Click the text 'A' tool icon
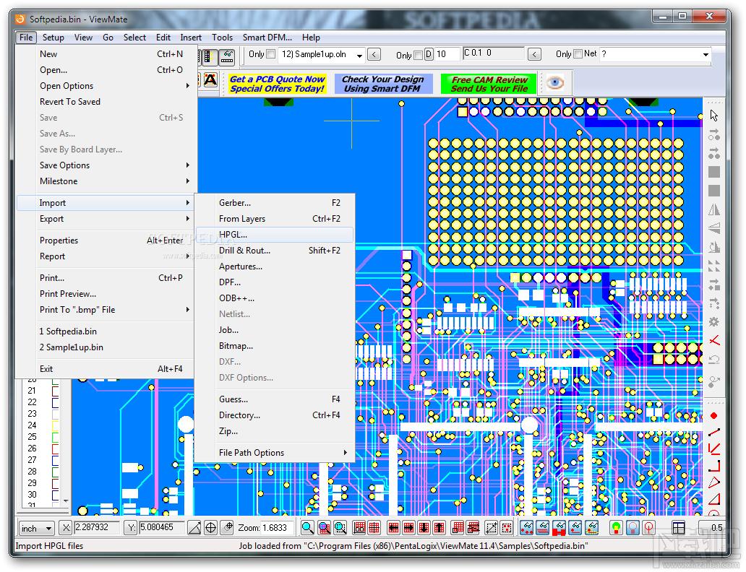This screenshot has width=746, height=572. pos(210,79)
